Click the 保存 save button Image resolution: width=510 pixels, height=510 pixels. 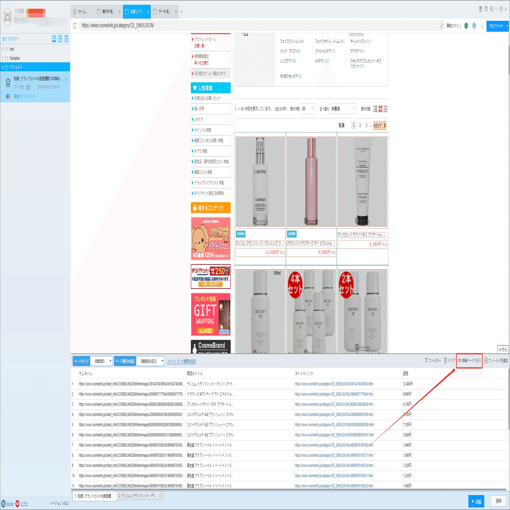coord(499,501)
